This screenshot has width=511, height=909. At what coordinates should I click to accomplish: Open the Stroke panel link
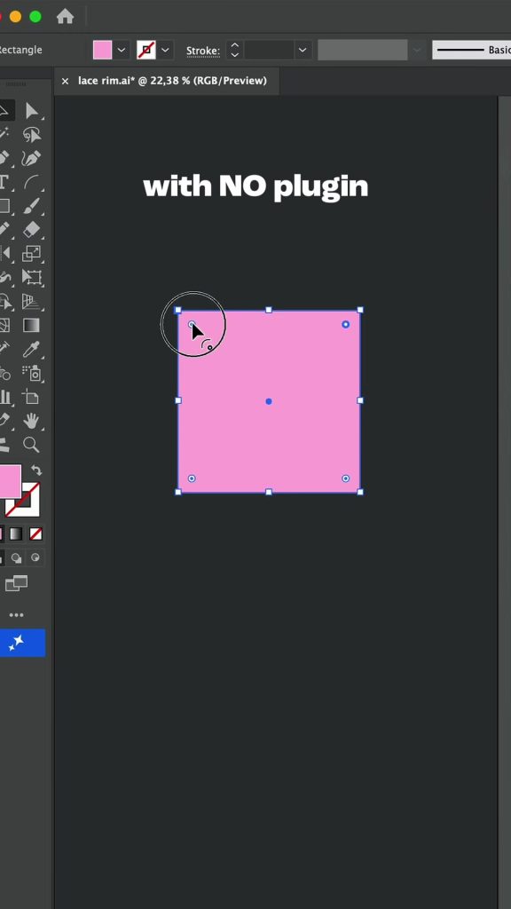click(x=203, y=51)
